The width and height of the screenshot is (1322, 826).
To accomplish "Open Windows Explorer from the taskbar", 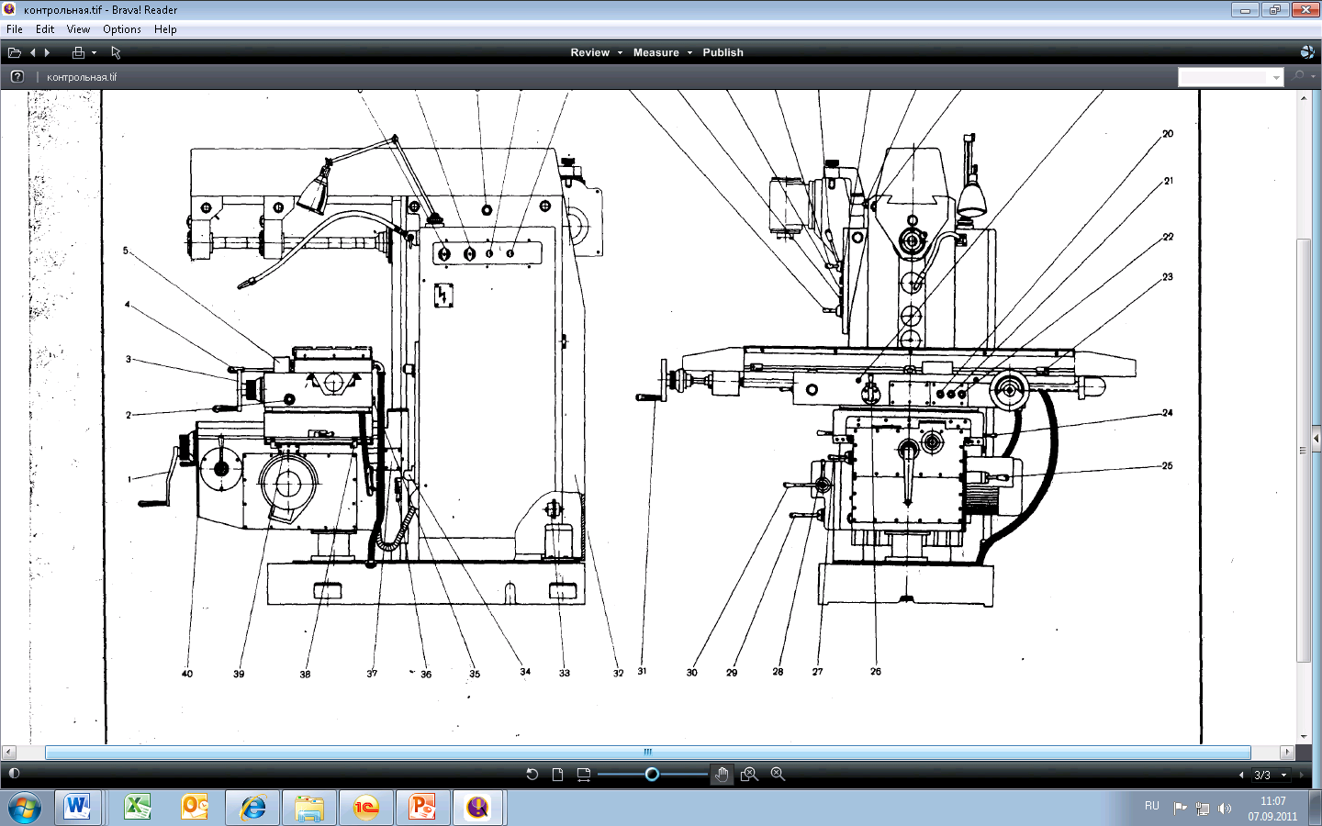I will (x=309, y=808).
